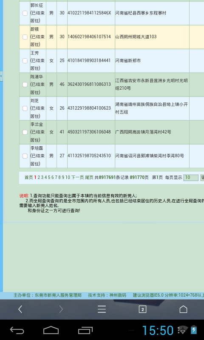Check the box for 王芳 row
Viewport: 204px width, 340px height.
click(x=25, y=61)
